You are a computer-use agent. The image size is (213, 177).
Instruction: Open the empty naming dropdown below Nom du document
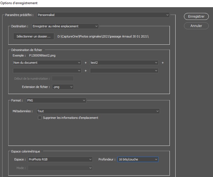point(47,71)
